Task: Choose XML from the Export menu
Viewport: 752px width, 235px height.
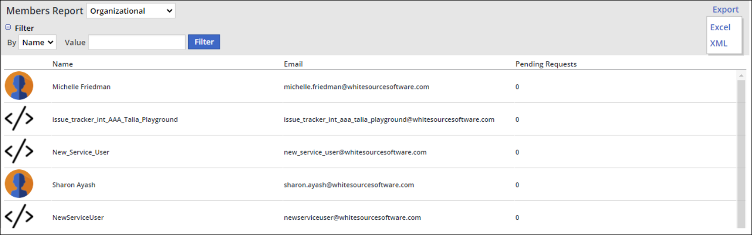Action: point(719,43)
